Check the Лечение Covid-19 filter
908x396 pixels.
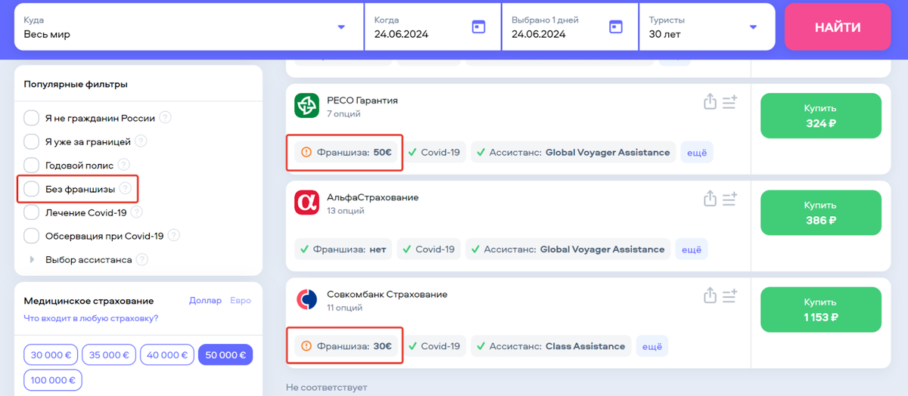[x=31, y=212]
